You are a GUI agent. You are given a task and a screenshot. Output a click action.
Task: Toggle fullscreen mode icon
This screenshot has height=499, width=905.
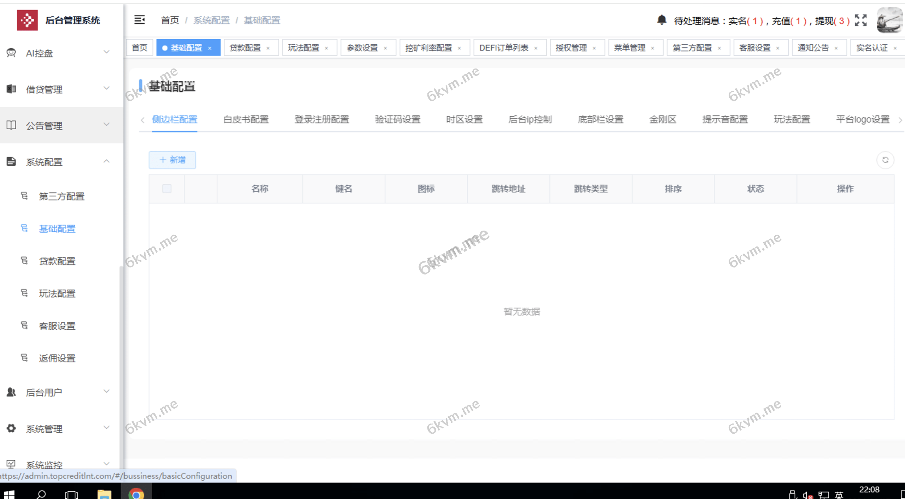[860, 20]
